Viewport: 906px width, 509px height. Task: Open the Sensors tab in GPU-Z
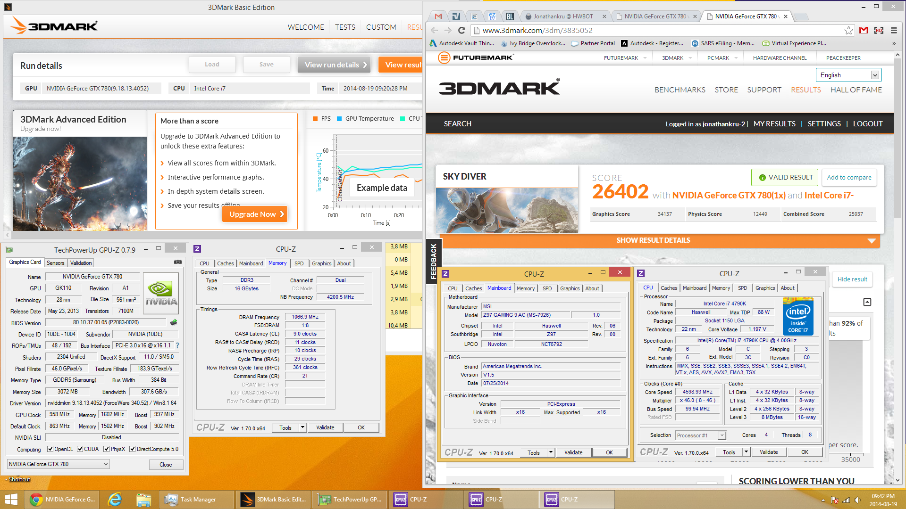point(55,263)
